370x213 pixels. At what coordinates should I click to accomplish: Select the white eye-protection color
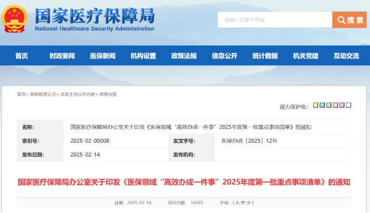(x=348, y=105)
